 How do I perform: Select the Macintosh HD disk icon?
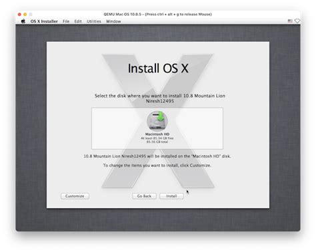(157, 121)
